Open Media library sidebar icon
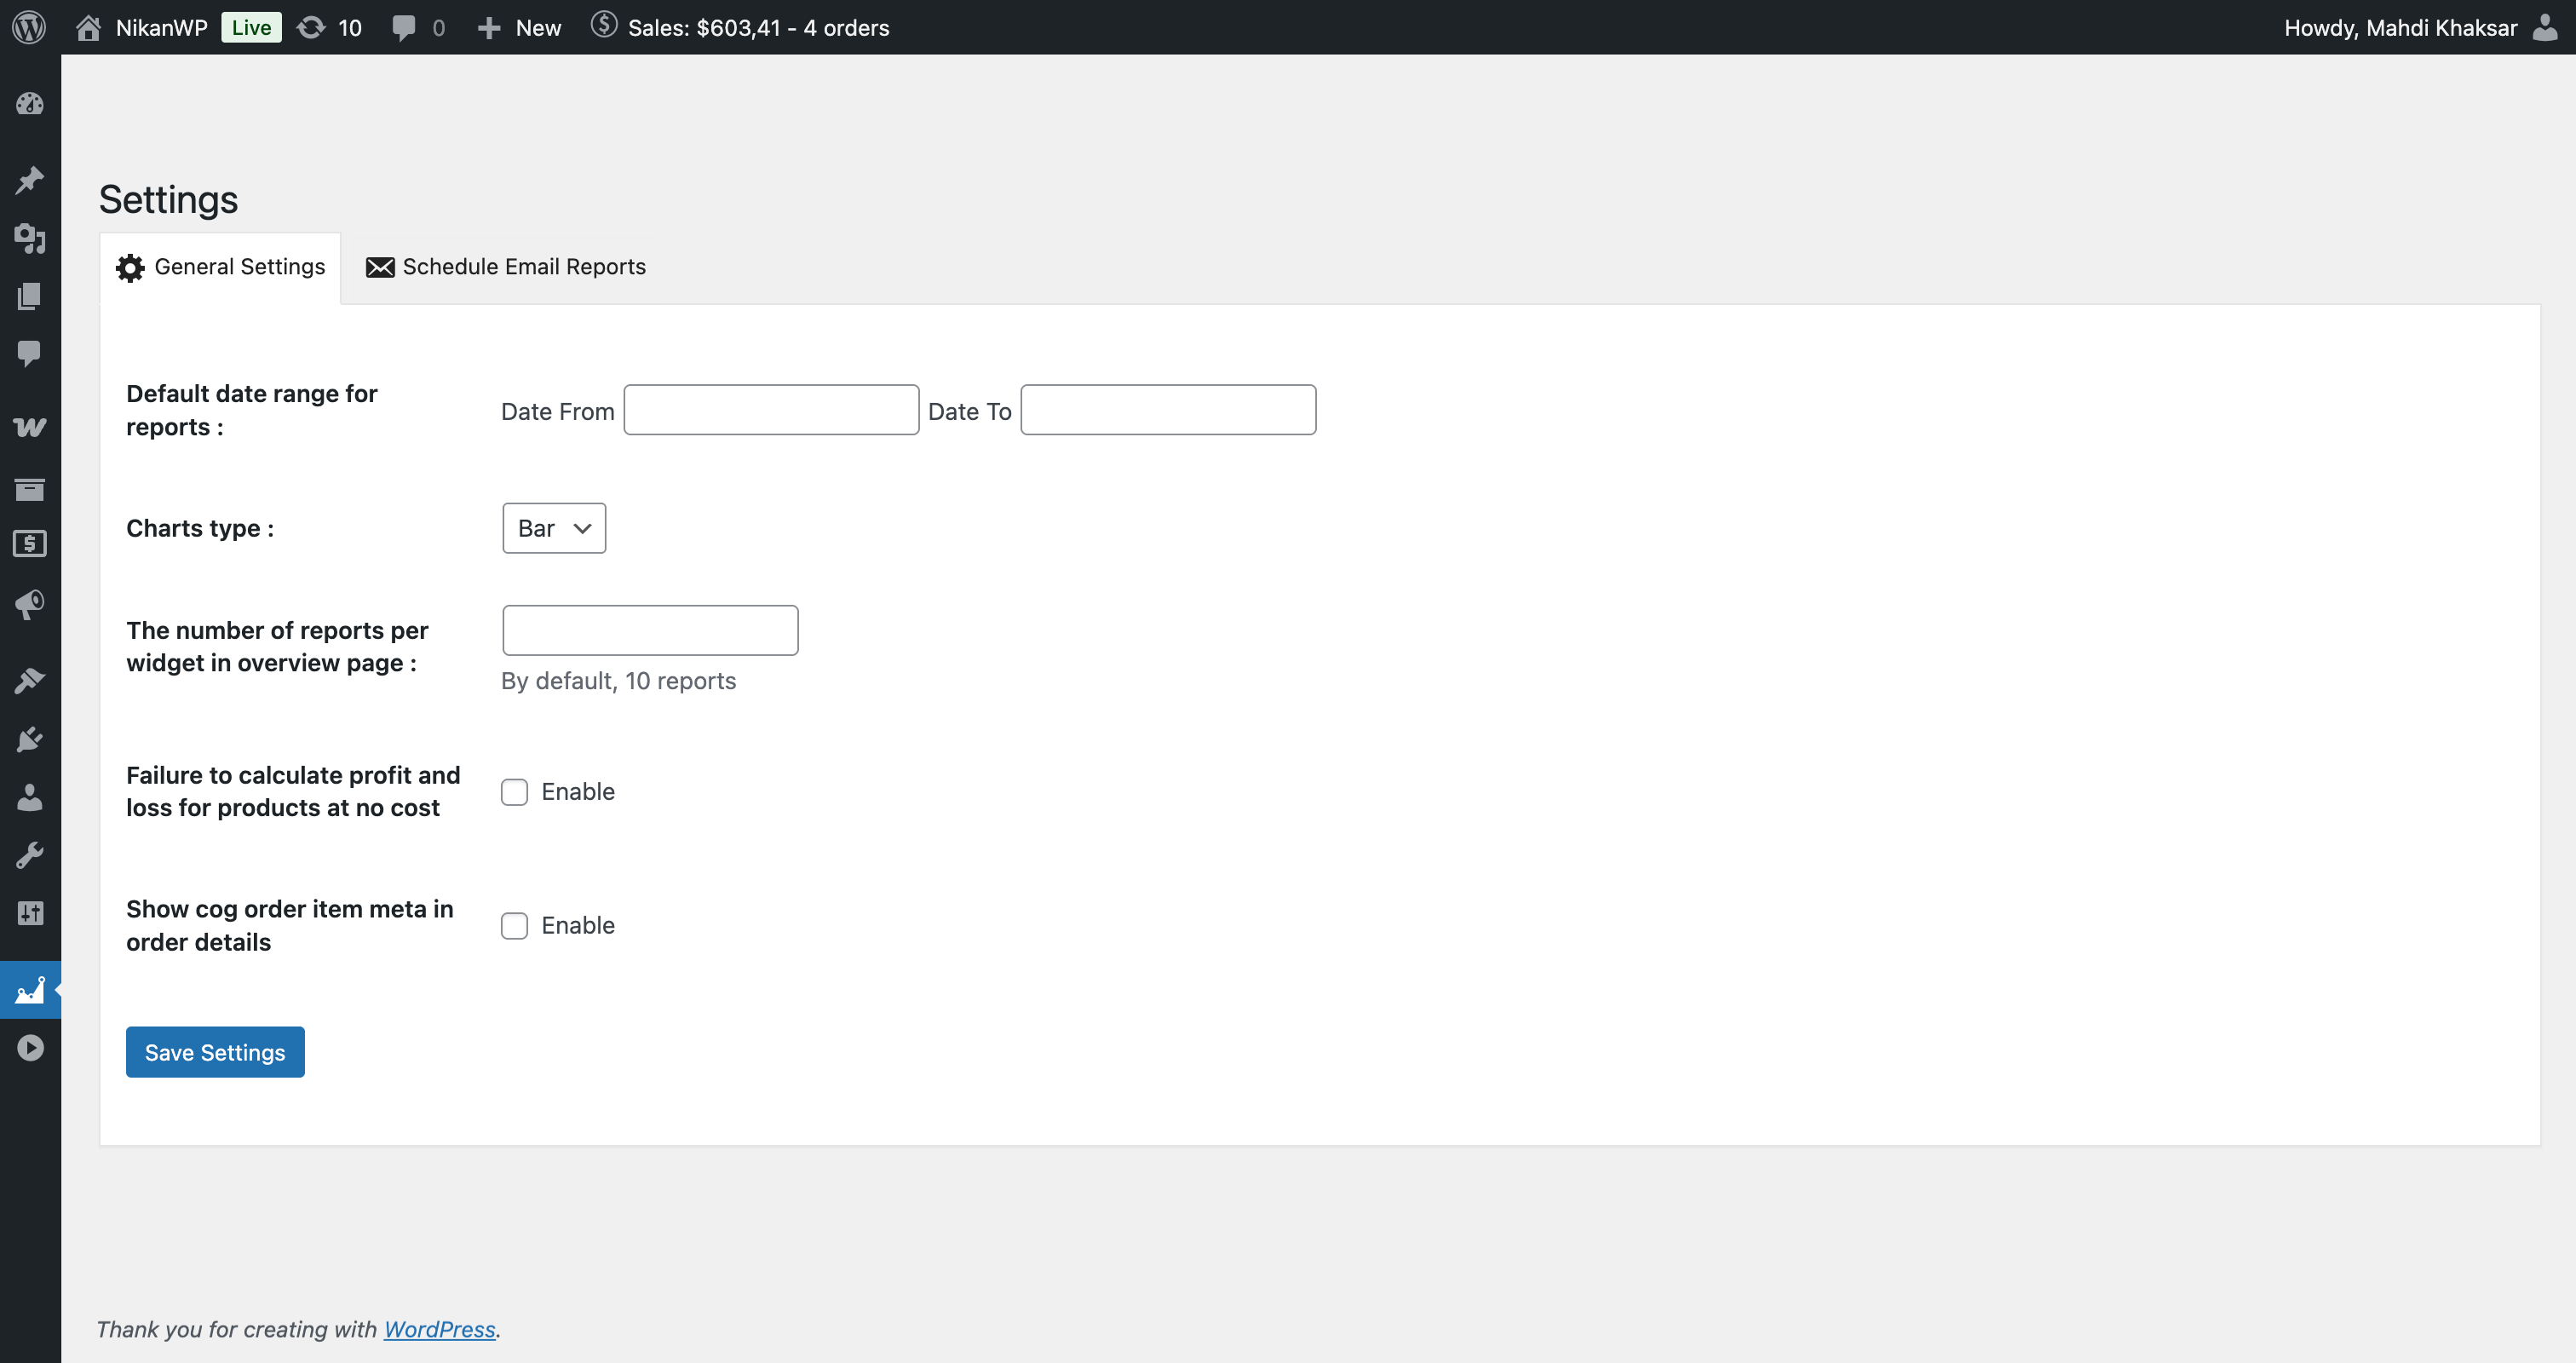 click(x=30, y=238)
